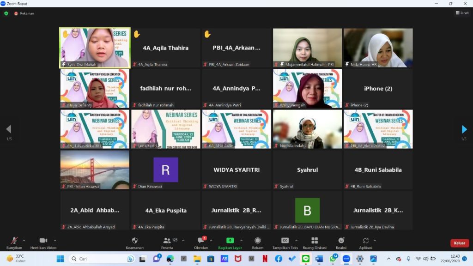
Task: Expand share options arrow beside Bagikan Layar
Action: click(x=242, y=240)
